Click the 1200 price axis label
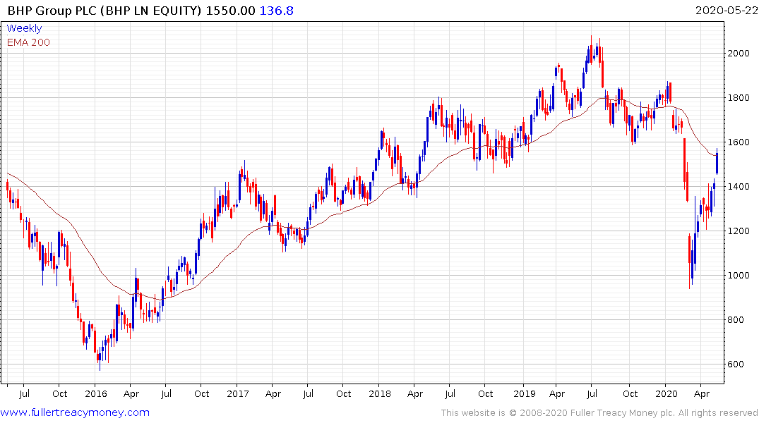The height and width of the screenshot is (423, 759). 740,231
